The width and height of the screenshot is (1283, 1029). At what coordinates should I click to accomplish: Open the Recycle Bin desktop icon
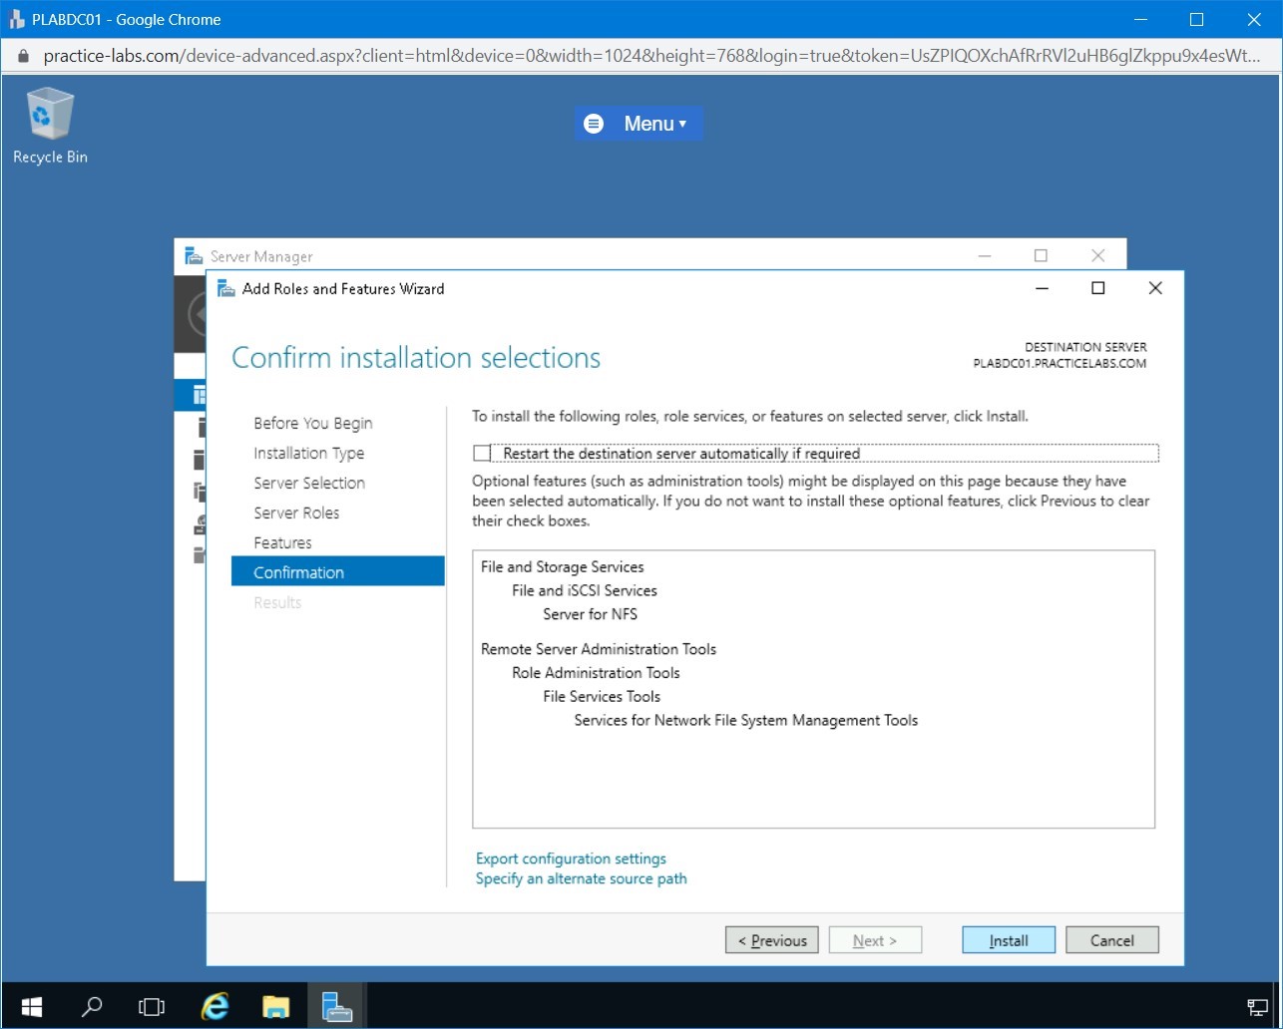pyautogui.click(x=49, y=126)
